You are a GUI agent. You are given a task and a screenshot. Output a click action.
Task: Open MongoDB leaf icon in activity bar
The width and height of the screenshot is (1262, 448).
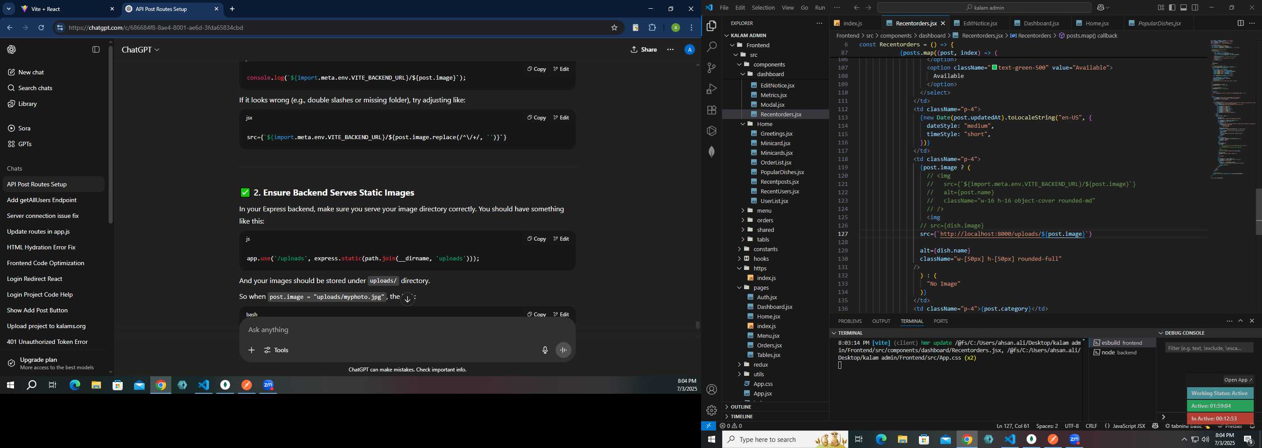pyautogui.click(x=711, y=152)
